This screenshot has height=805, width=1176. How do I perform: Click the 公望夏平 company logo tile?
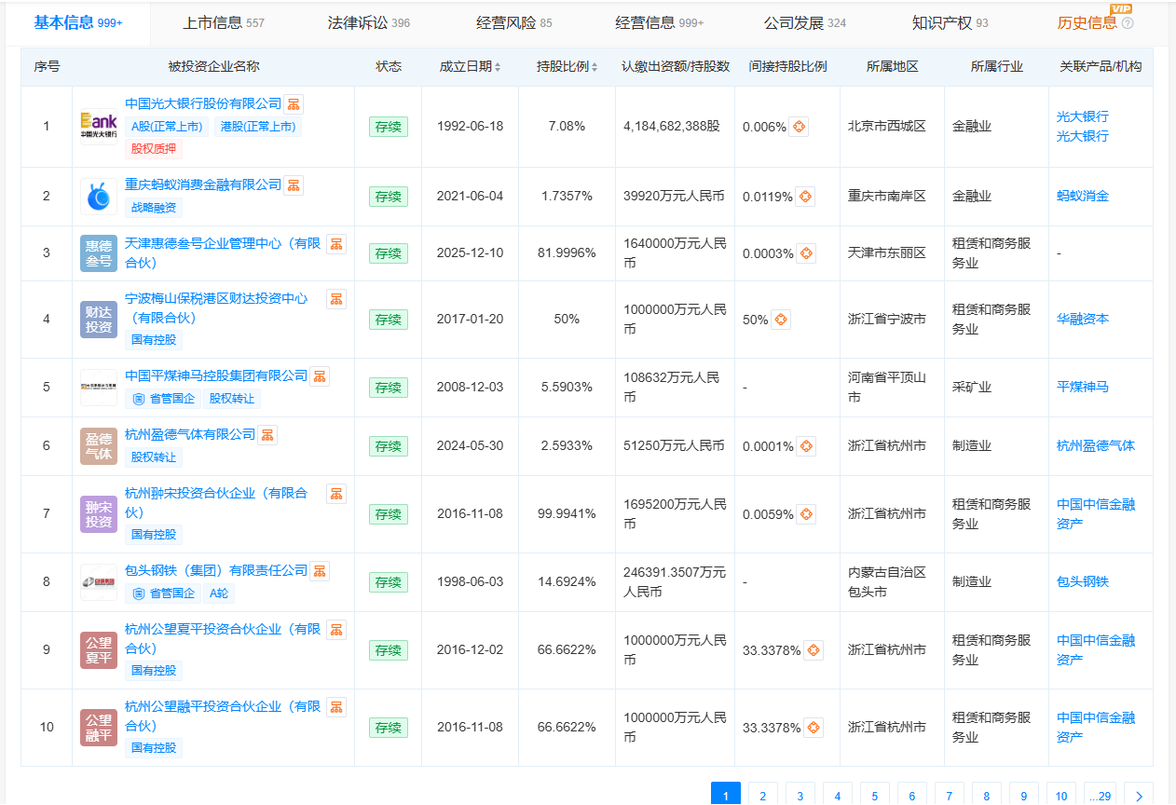click(99, 650)
